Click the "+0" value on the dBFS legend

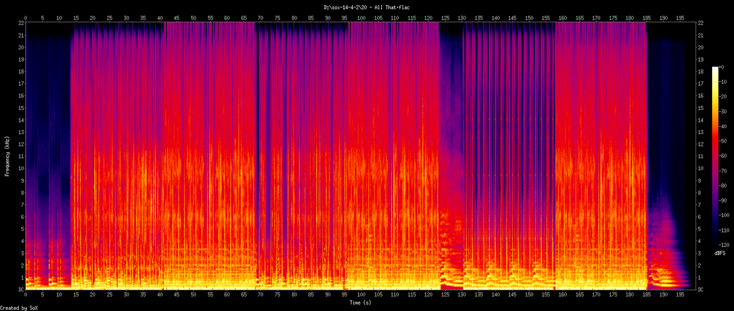pyautogui.click(x=723, y=67)
